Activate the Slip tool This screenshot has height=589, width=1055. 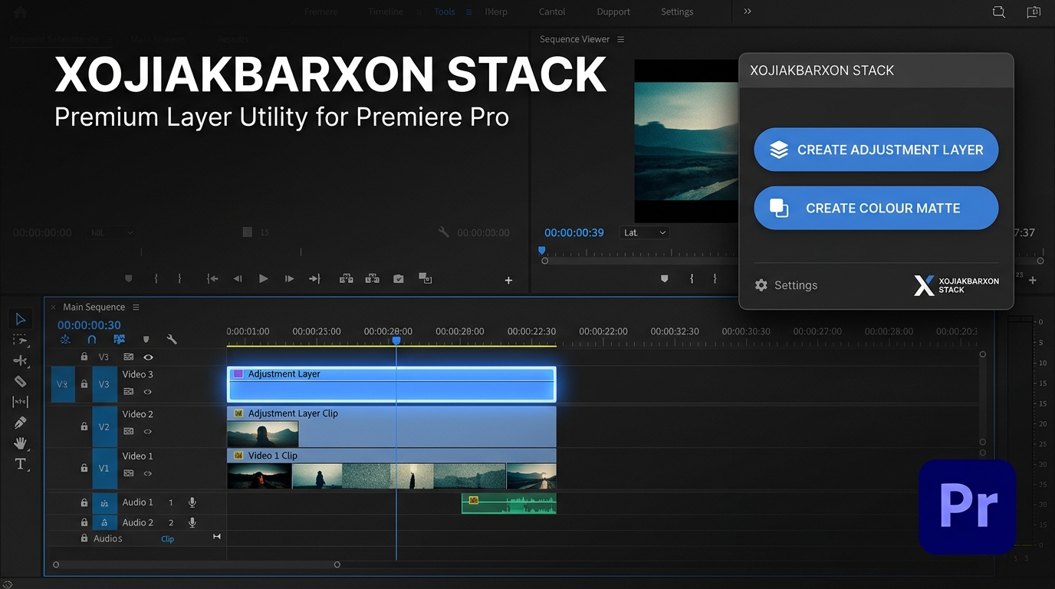pos(21,402)
